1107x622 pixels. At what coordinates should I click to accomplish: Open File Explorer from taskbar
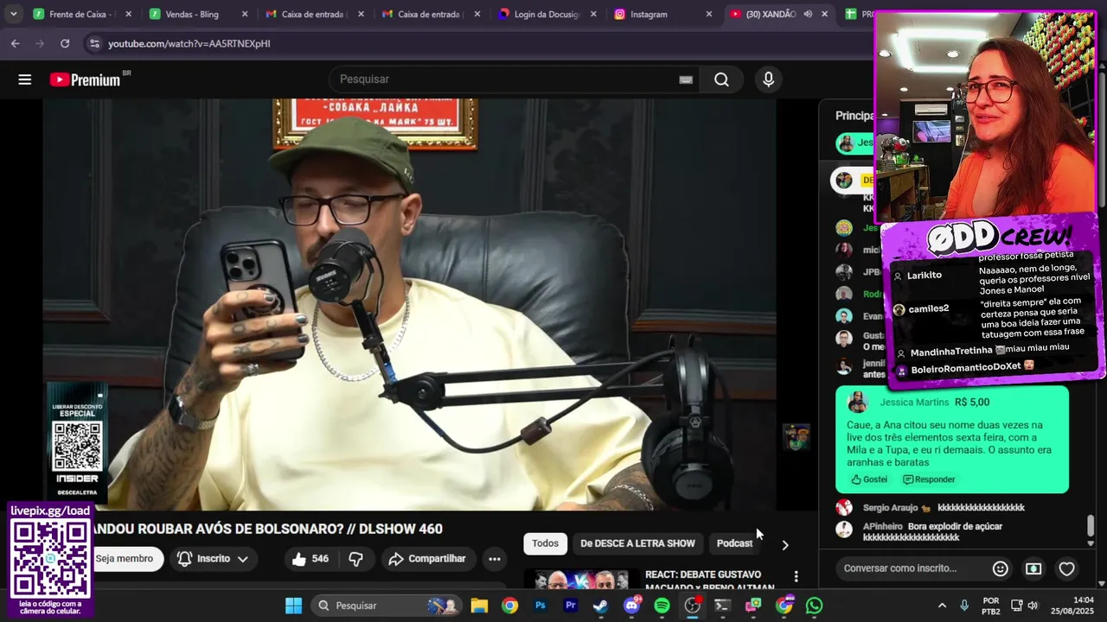[479, 606]
